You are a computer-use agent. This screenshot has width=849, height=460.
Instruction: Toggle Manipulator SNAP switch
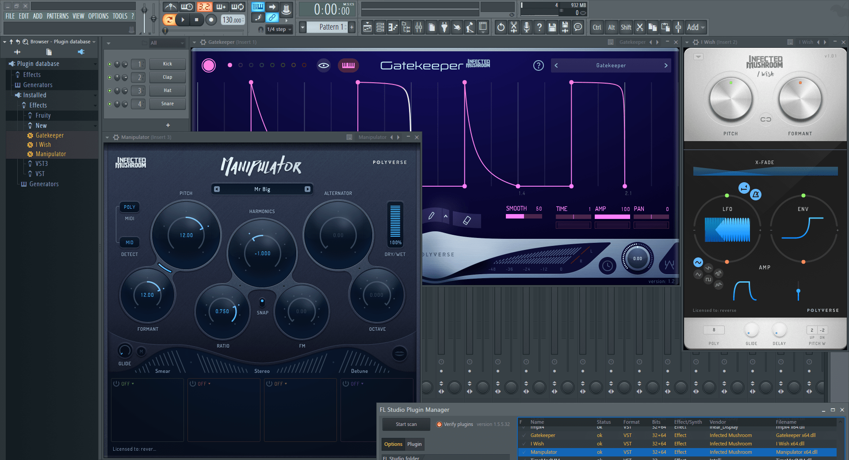click(262, 302)
